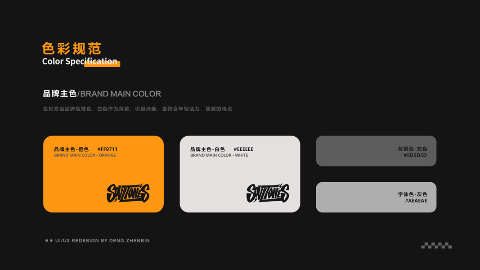The image size is (480, 270).
Task: Click the checkered pattern icon at bottom right
Action: click(x=436, y=246)
